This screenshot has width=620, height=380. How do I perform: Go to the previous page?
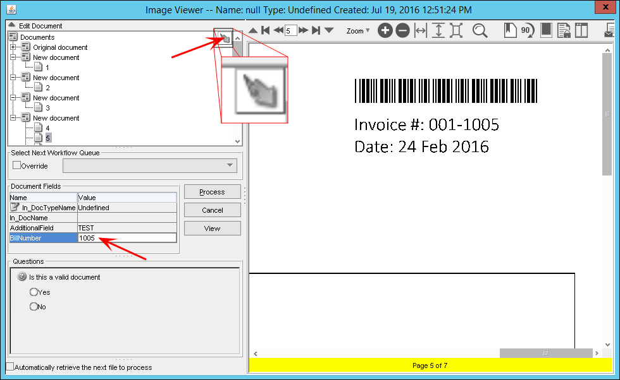click(x=278, y=30)
